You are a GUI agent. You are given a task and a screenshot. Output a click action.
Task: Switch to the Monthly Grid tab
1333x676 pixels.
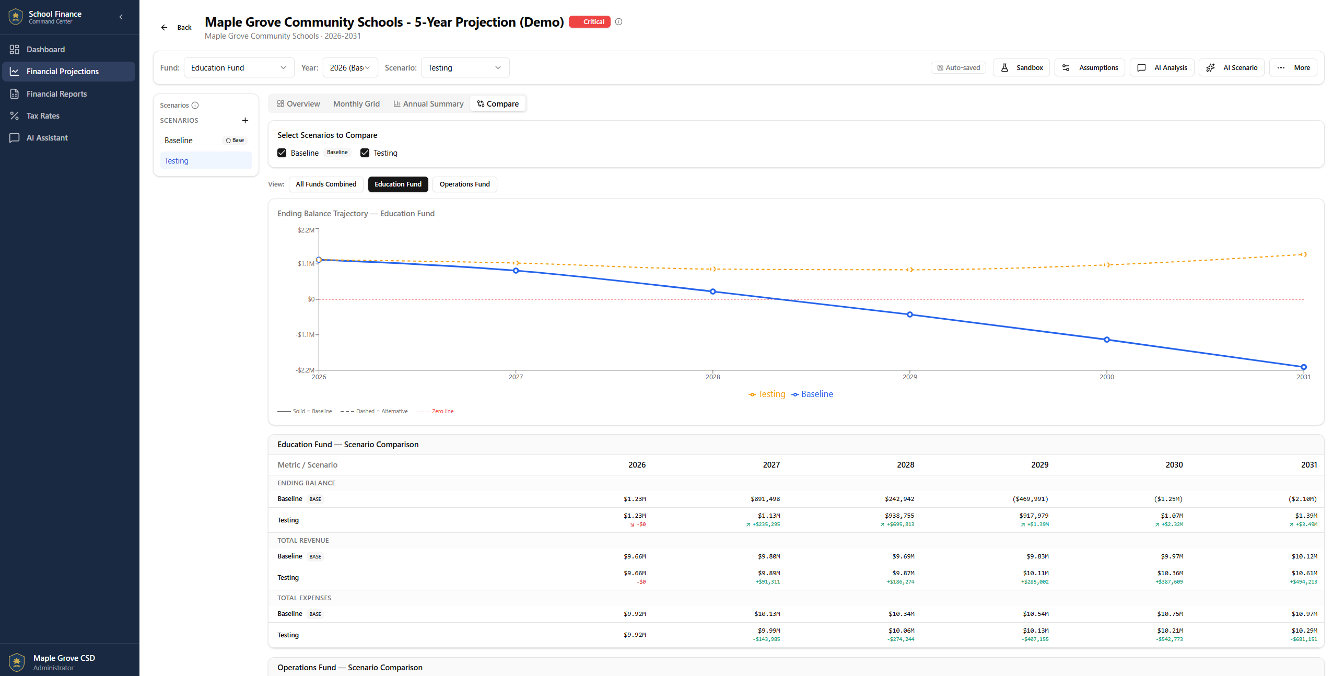tap(356, 104)
